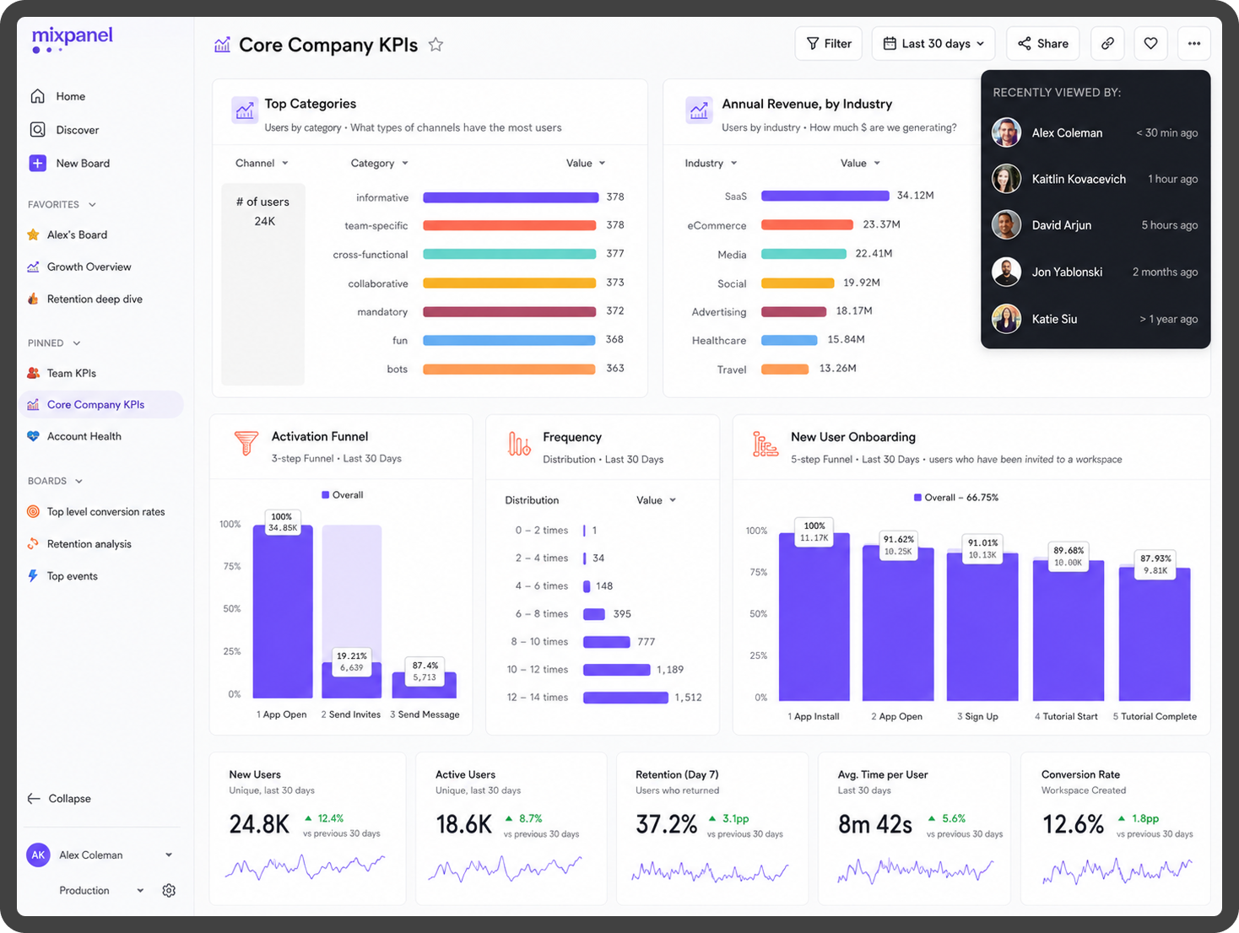Open the Industry column dropdown
Screen dimensions: 1239x933
coord(711,163)
